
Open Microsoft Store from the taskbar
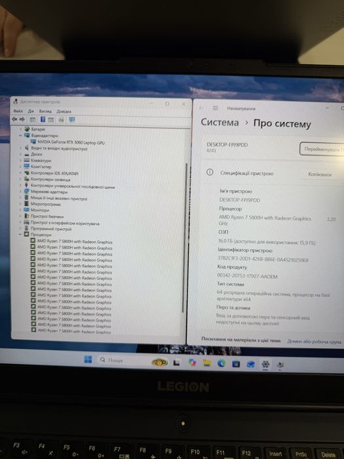pos(236,363)
